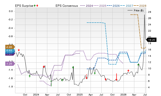161x96 pixels.
Task: Click green surprise arrow at the Nov 2024 price spike
Action: pyautogui.click(x=73, y=67)
